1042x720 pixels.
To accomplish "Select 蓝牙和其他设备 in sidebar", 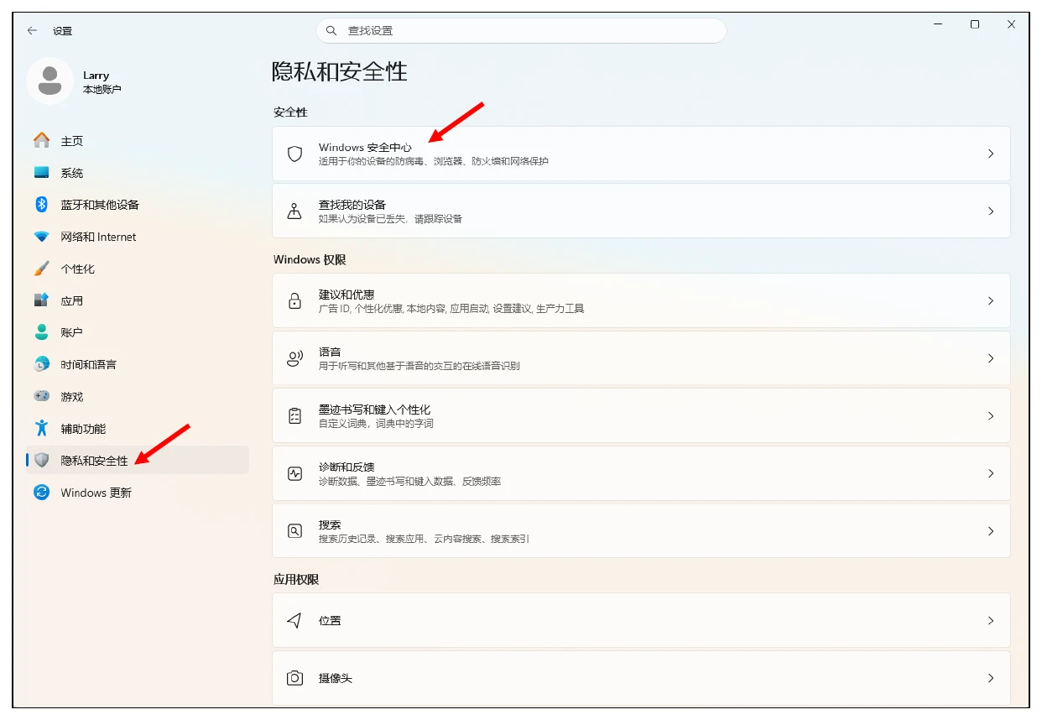I will tap(138, 204).
